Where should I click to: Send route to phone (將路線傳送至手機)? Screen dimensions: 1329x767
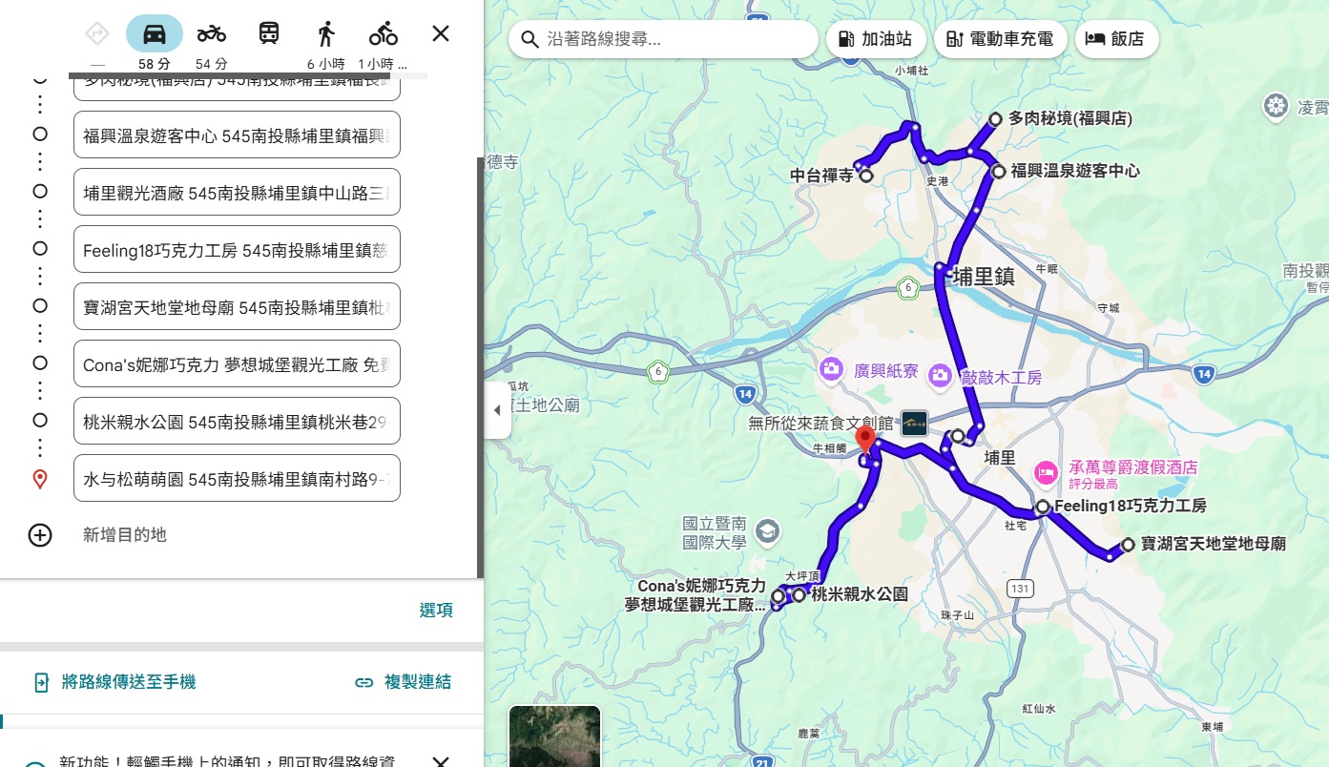point(114,682)
